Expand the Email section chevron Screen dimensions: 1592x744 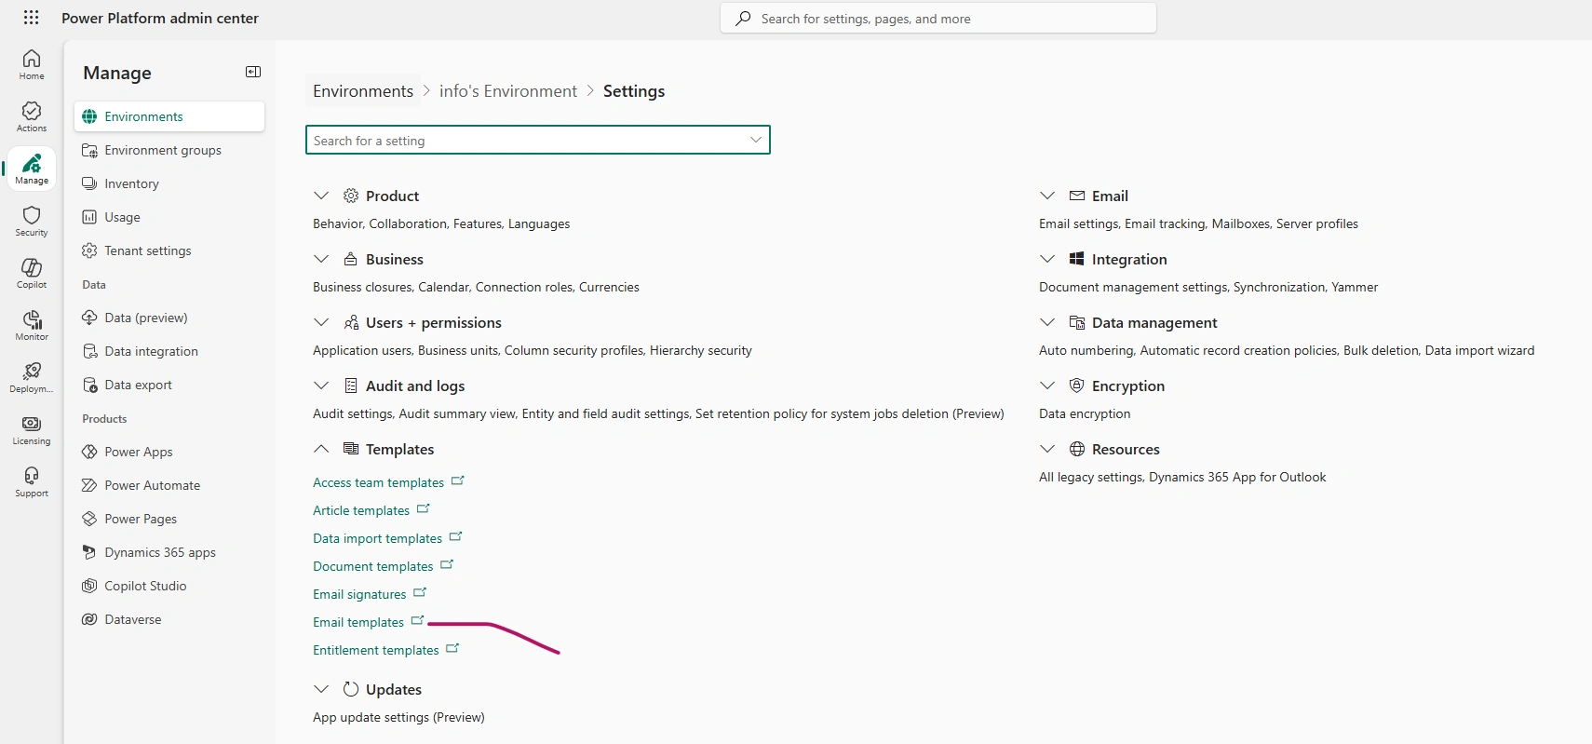[x=1047, y=196]
